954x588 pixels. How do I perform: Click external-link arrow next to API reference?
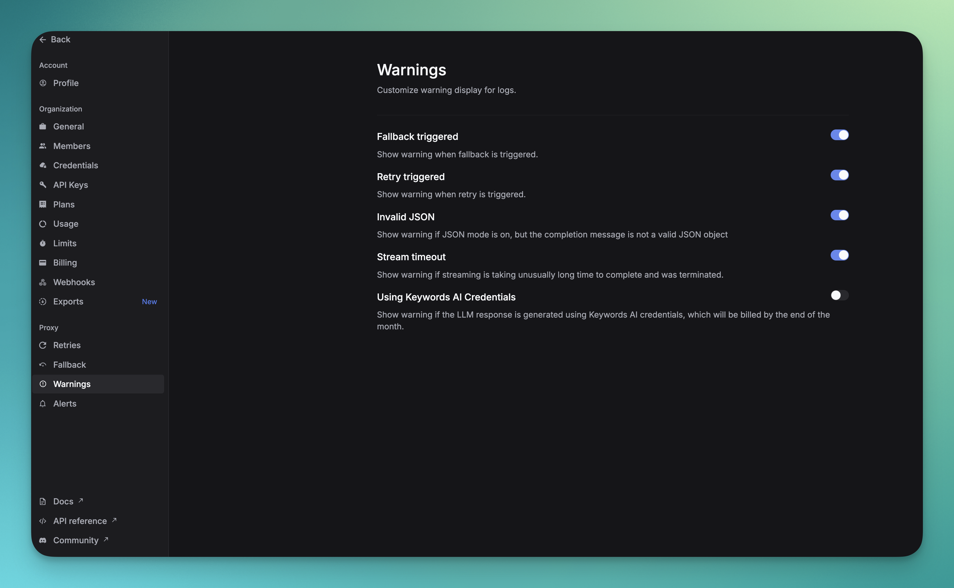coord(114,520)
